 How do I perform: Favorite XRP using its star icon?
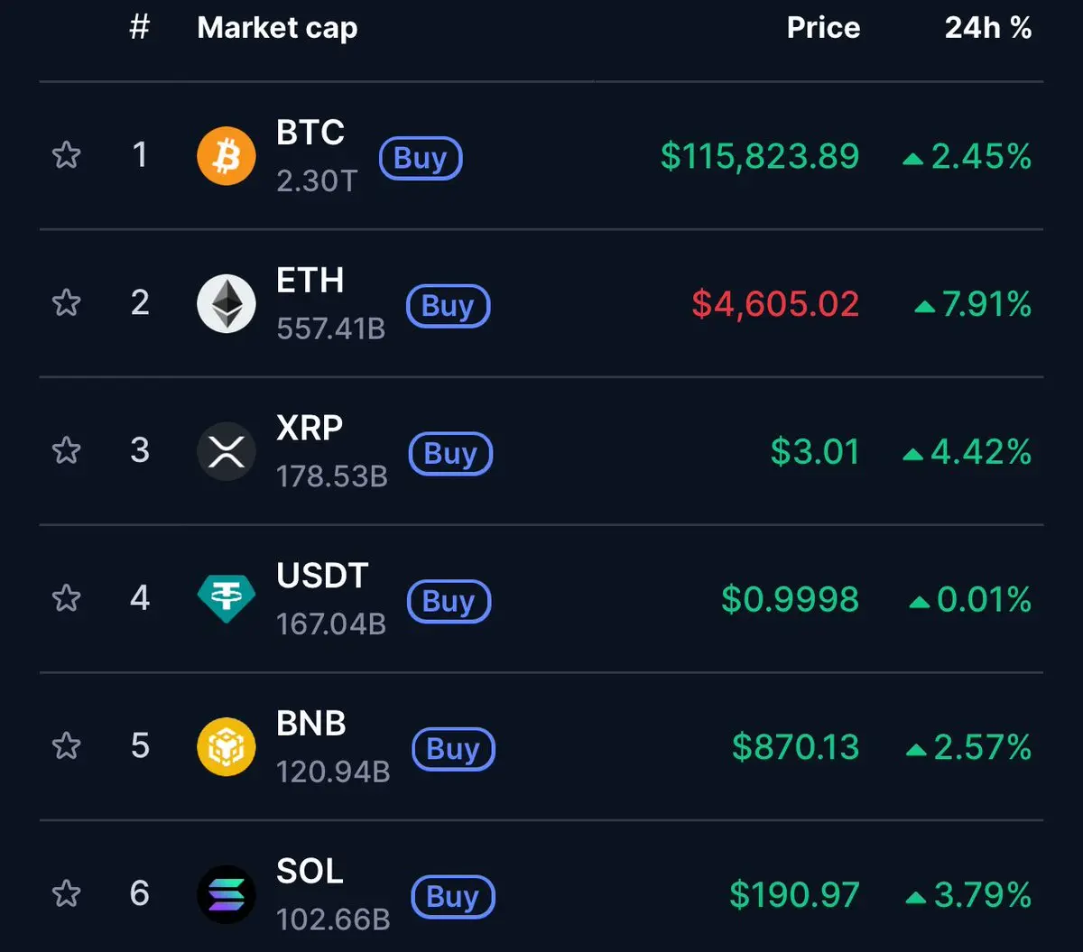click(67, 449)
